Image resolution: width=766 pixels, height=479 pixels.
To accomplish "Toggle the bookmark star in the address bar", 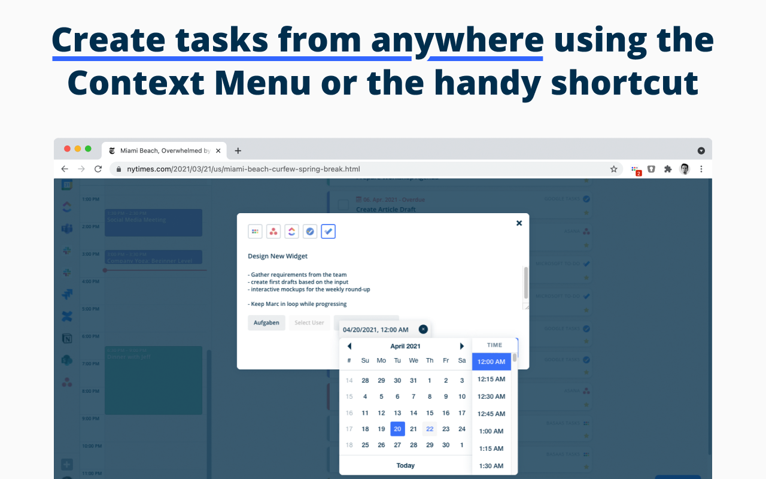I will (x=613, y=169).
